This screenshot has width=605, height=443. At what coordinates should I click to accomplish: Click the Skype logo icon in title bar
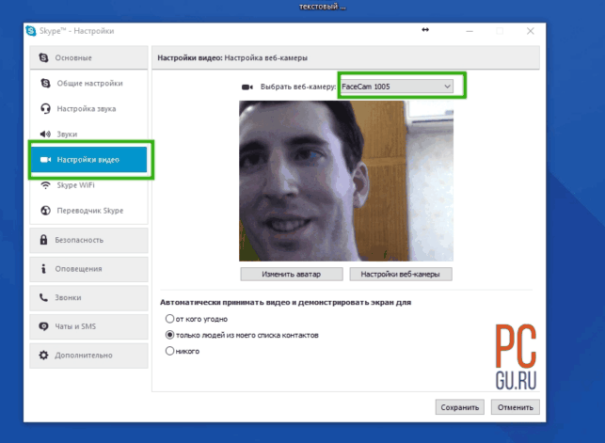(31, 31)
